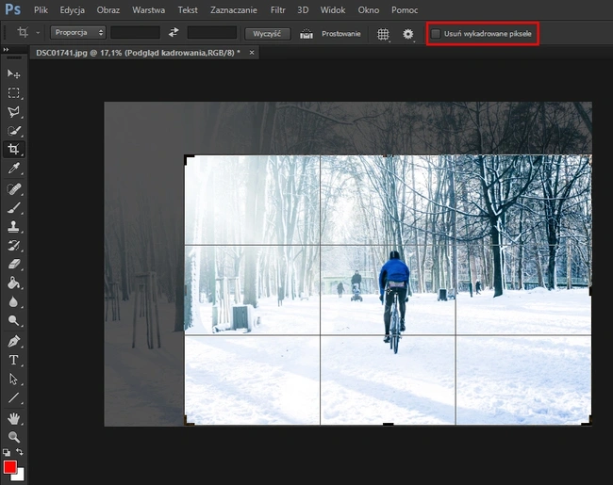The image size is (613, 485).
Task: Select the Type tool
Action: coord(13,360)
